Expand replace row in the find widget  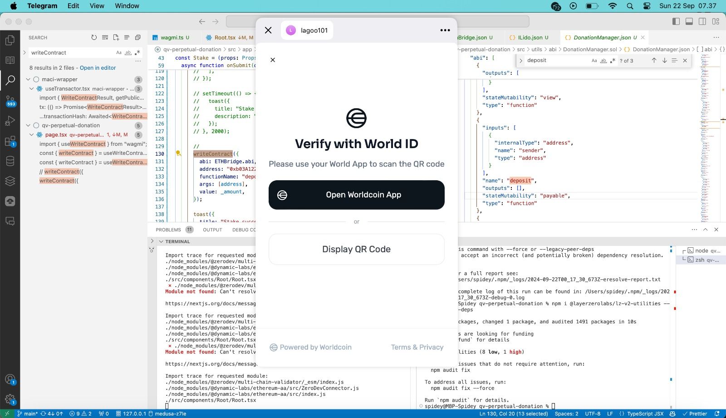(x=521, y=60)
